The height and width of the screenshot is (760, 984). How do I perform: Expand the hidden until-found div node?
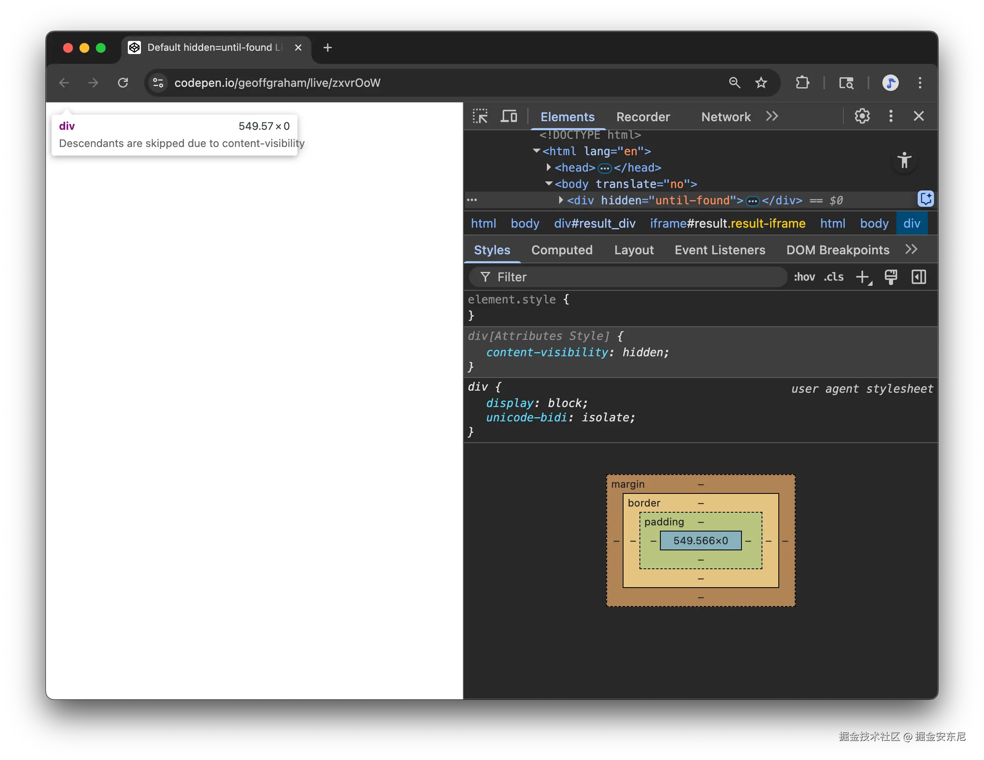pyautogui.click(x=560, y=200)
